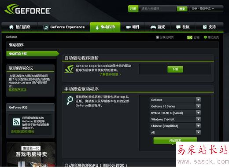Open the Chinese (Simplified) language dropdown
This screenshot has height=168, width=229.
click(175, 126)
